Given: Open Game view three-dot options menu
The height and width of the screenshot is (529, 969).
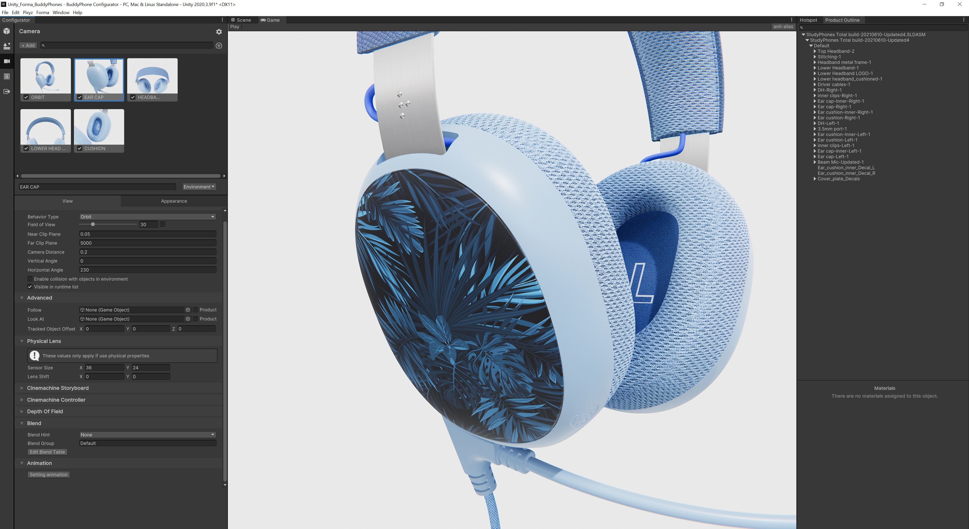Looking at the screenshot, I should [791, 20].
